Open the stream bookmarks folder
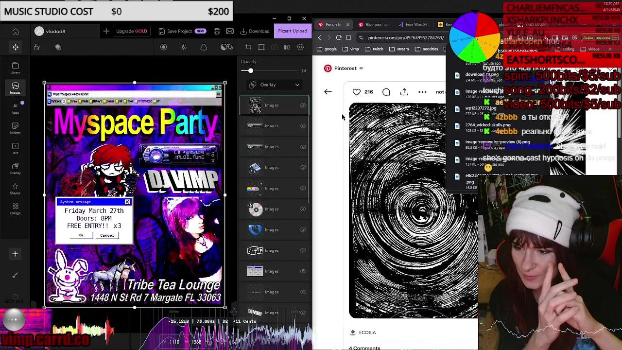The image size is (622, 350). [x=399, y=49]
